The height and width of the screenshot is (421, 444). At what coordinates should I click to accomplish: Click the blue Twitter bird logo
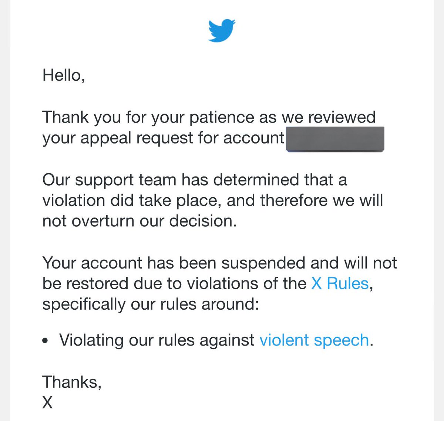pyautogui.click(x=222, y=30)
